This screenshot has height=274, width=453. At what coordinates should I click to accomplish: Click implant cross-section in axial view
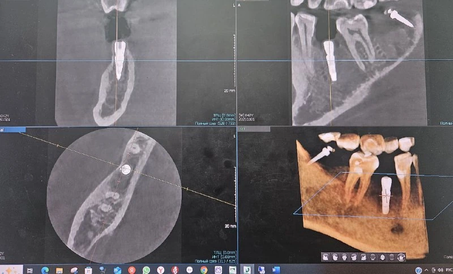point(126,169)
